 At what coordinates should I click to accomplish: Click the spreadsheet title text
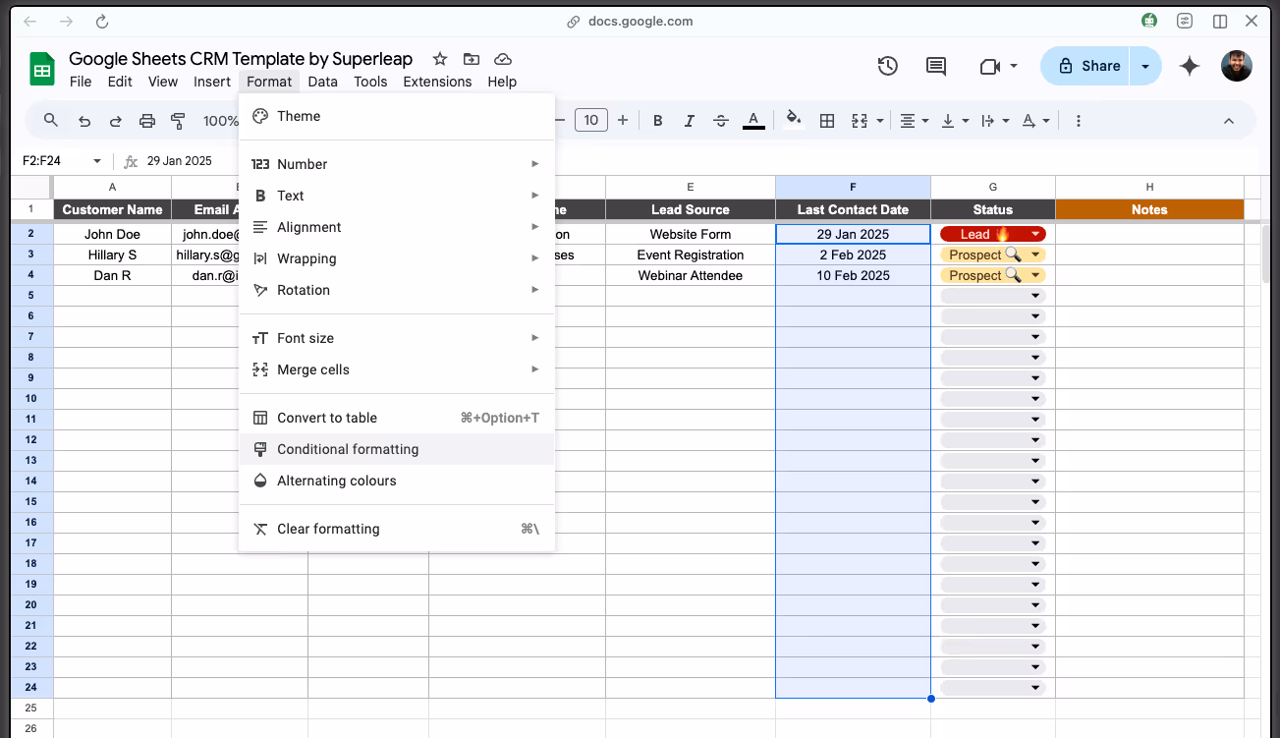click(x=241, y=59)
